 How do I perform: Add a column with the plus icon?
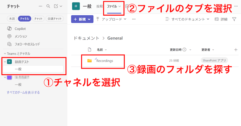[236, 50]
